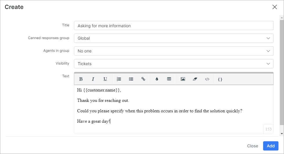The image size is (284, 154).
Task: Open the Agents in group dropdown
Action: [173, 51]
